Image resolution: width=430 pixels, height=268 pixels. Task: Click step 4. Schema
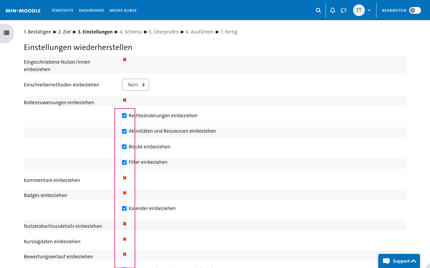click(131, 32)
